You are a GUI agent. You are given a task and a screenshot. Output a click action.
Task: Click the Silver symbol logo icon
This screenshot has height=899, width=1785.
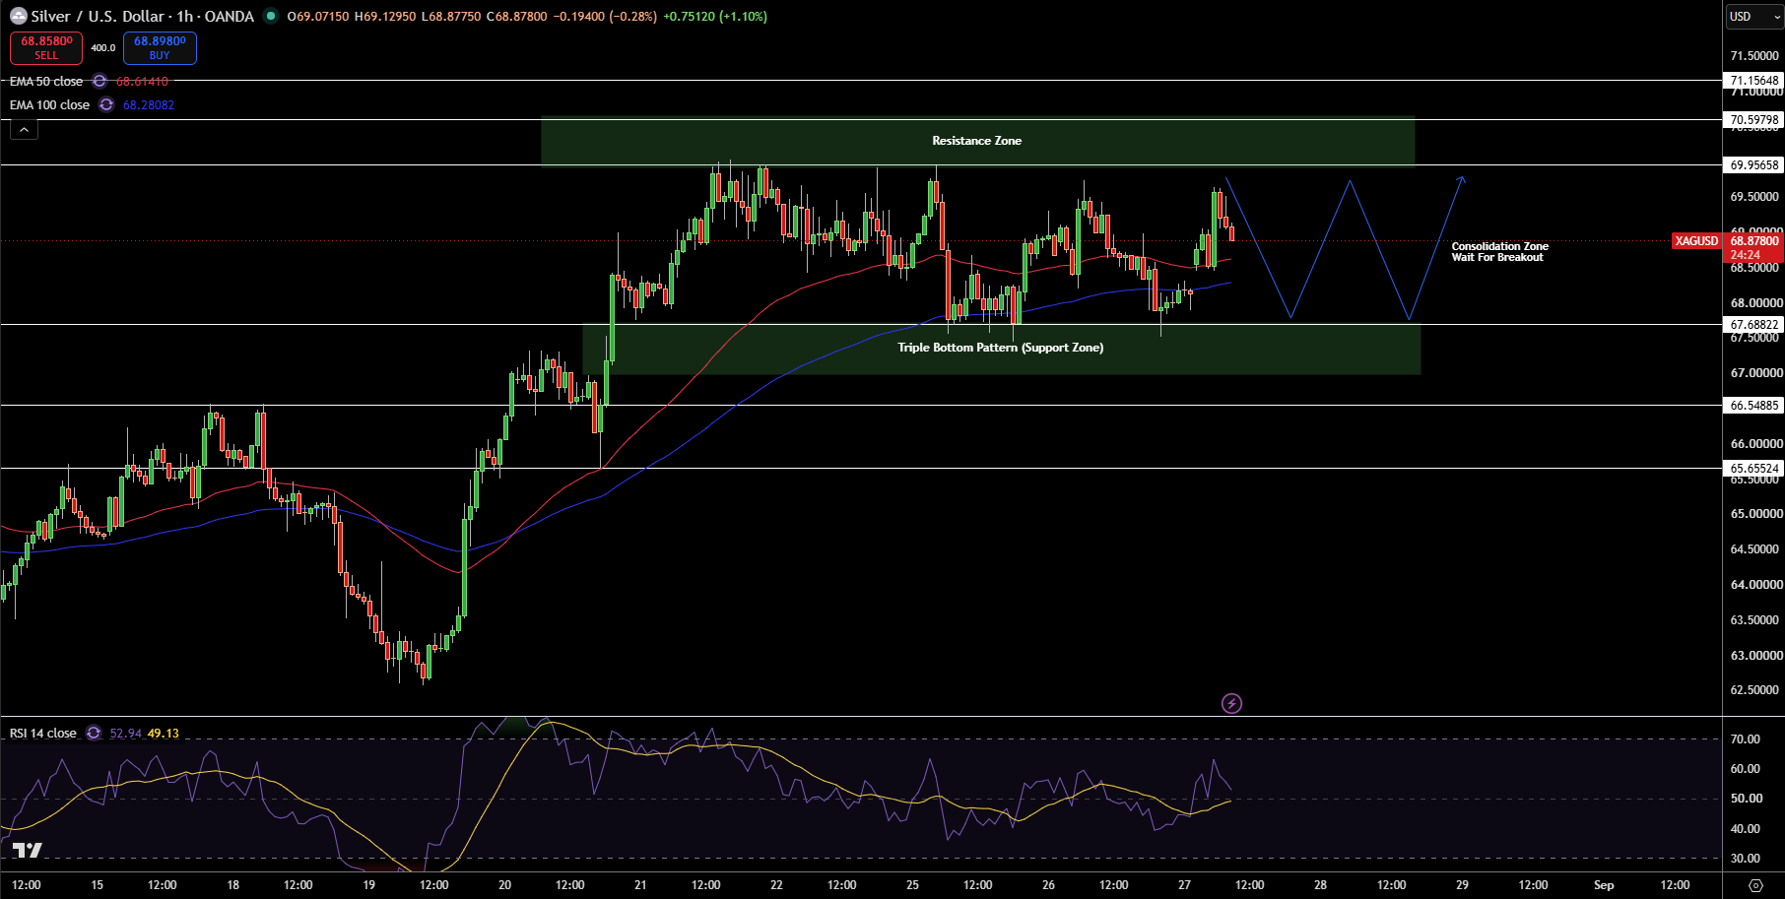pyautogui.click(x=18, y=16)
